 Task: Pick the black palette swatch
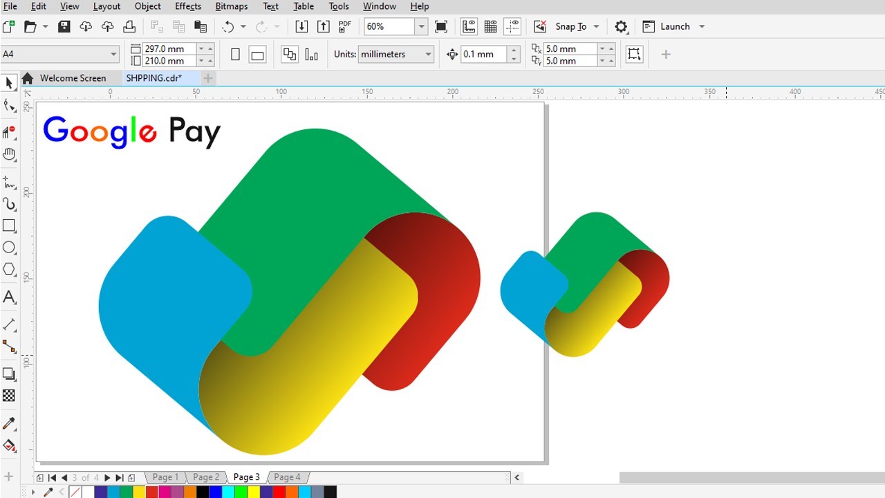[202, 492]
